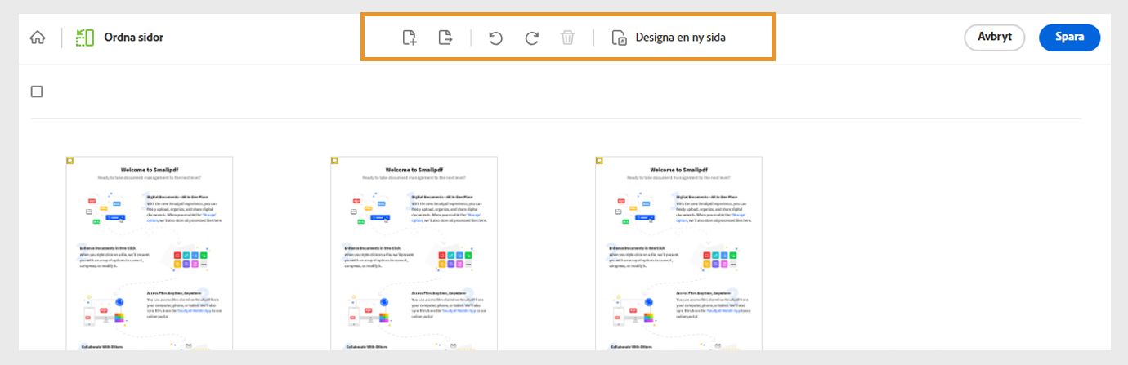The image size is (1128, 365).
Task: Rotate pages clockwise
Action: tap(531, 38)
